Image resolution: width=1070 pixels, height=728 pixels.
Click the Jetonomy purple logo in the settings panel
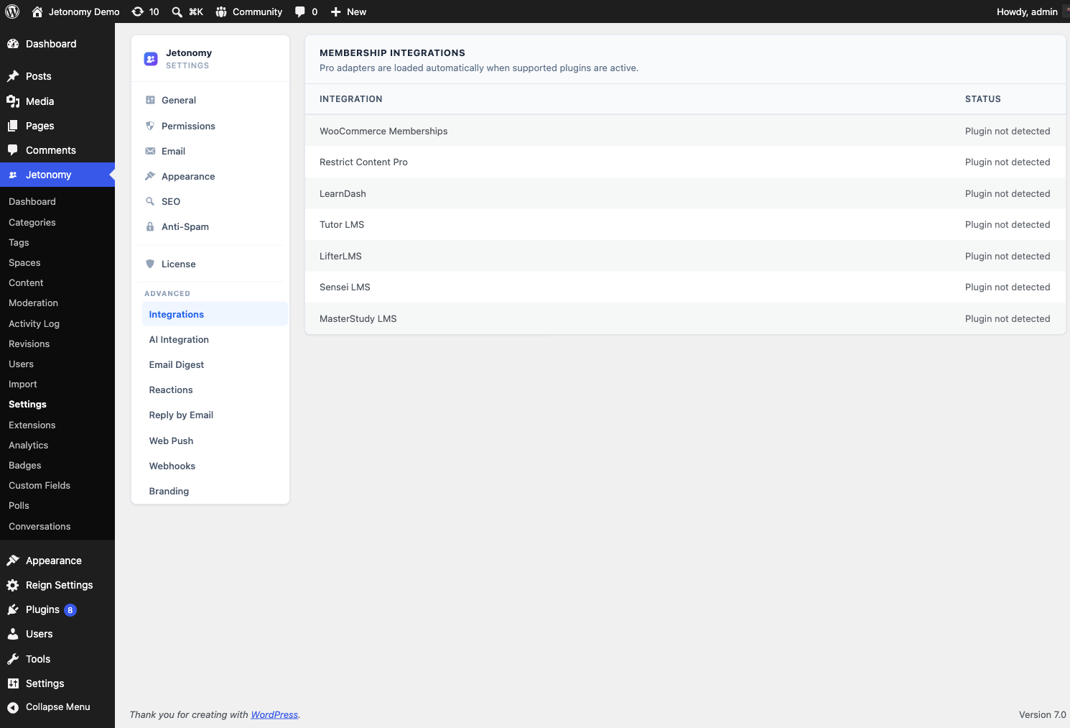point(151,59)
